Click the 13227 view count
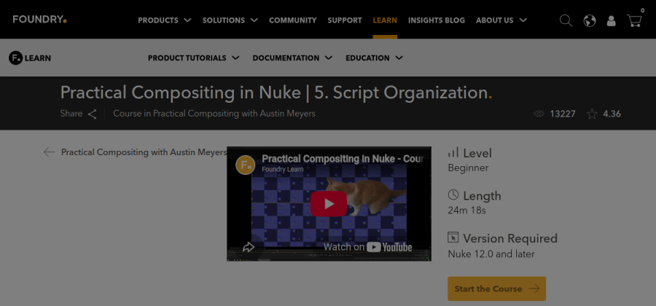 click(x=563, y=114)
